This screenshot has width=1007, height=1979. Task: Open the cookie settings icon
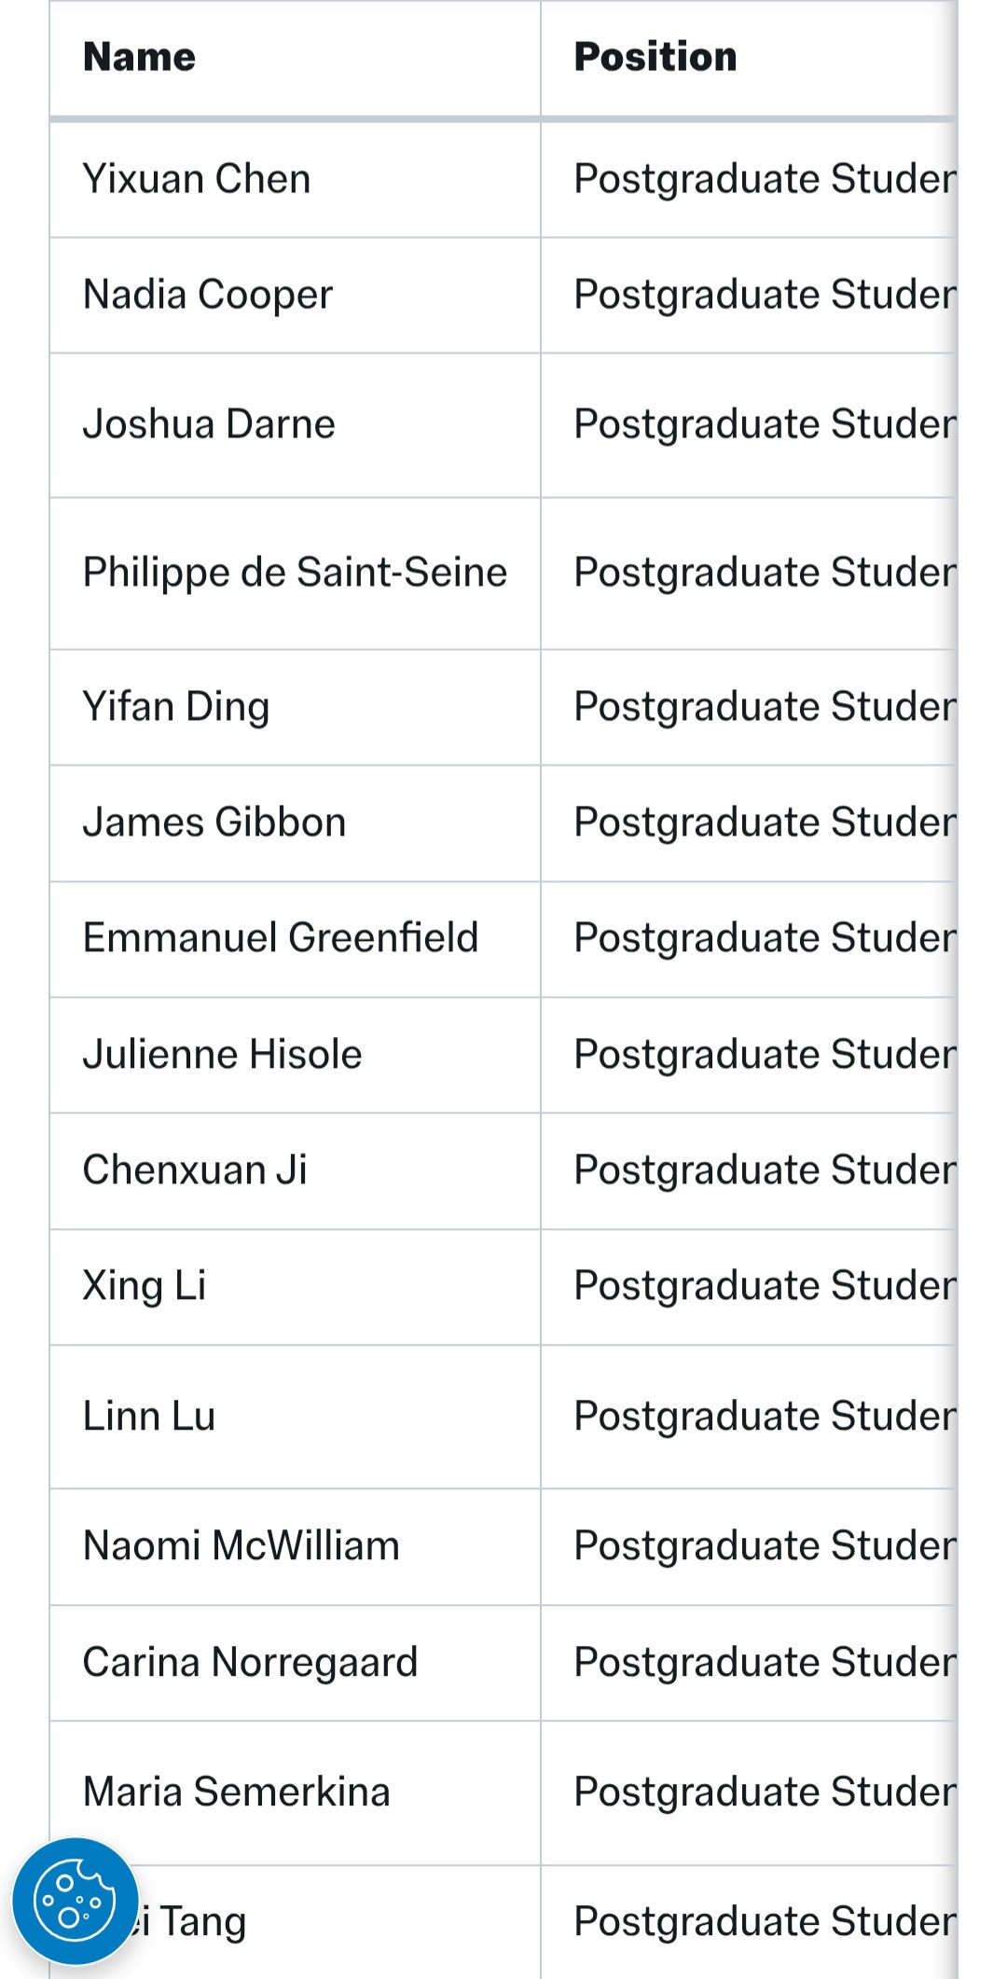click(x=75, y=1901)
